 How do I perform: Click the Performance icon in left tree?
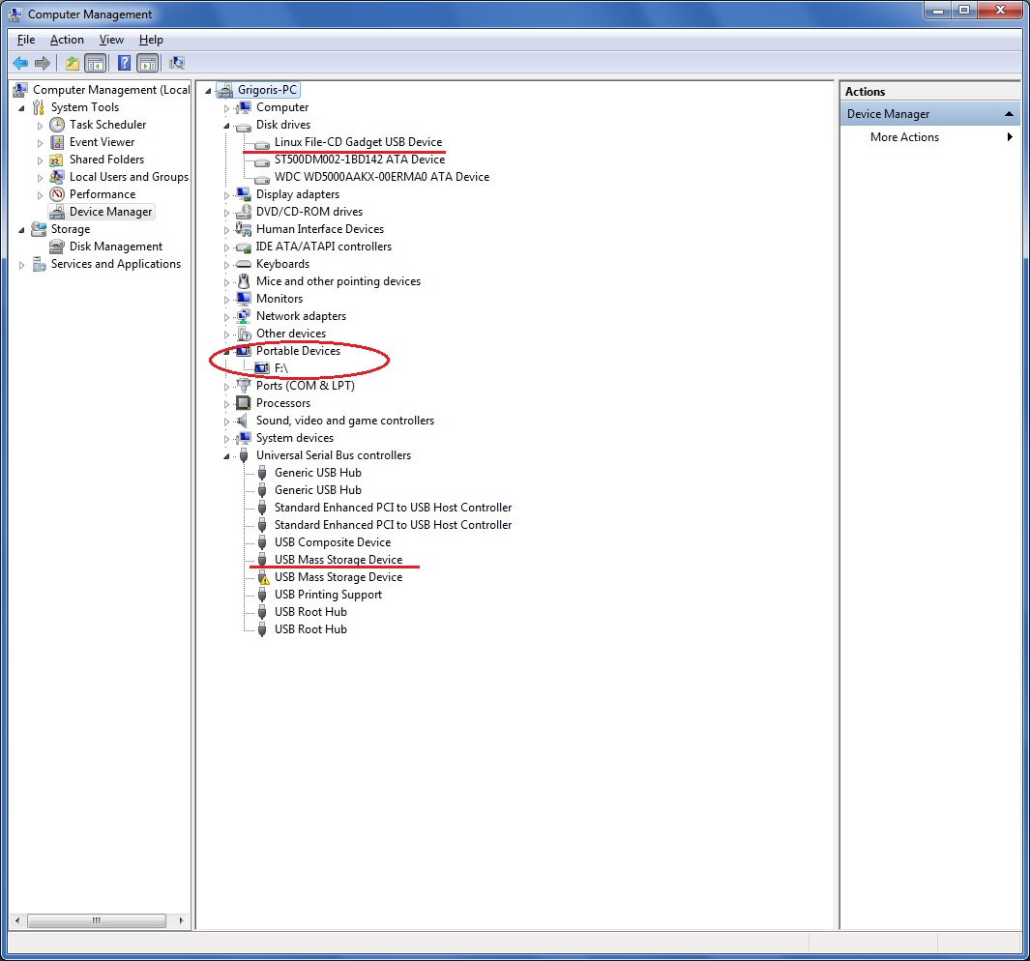[57, 194]
